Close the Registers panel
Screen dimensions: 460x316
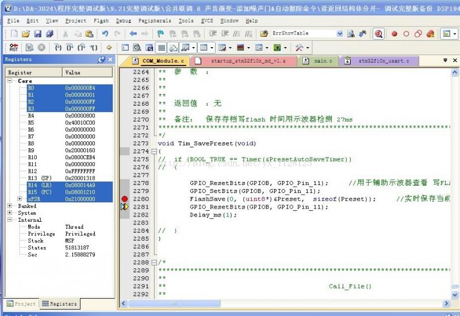(110, 60)
